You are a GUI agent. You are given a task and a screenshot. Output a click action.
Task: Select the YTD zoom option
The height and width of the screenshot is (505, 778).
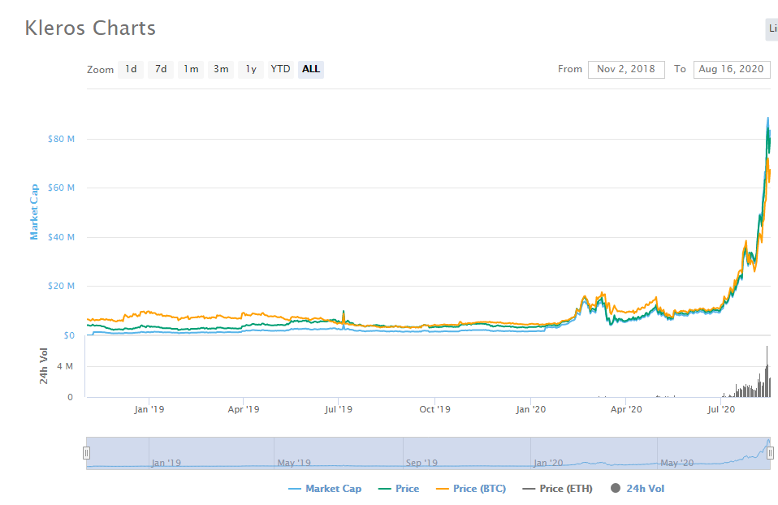click(281, 70)
